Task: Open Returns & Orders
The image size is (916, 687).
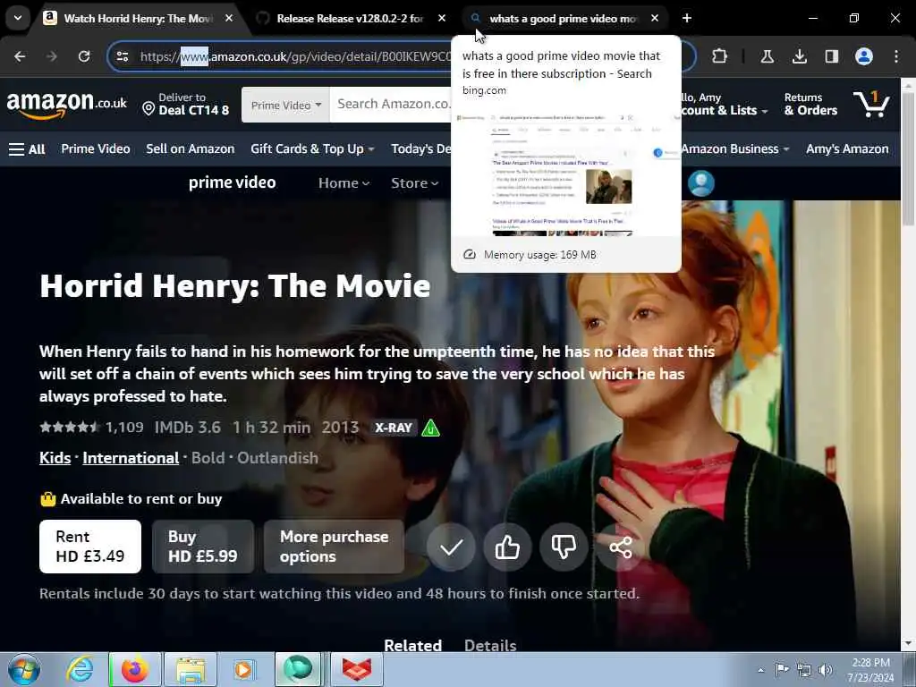Action: (x=810, y=104)
